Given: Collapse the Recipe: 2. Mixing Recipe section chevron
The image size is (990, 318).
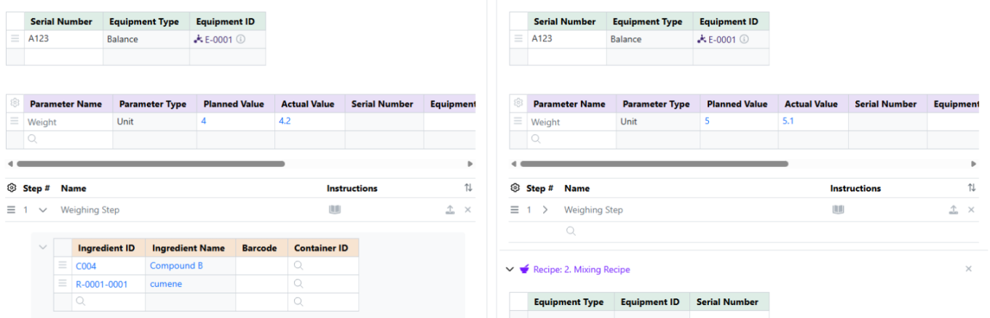Looking at the screenshot, I should pyautogui.click(x=510, y=269).
